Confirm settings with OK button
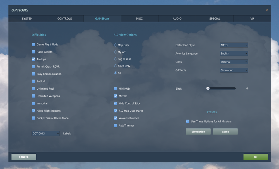Image resolution: width=279 pixels, height=169 pixels. (x=256, y=157)
